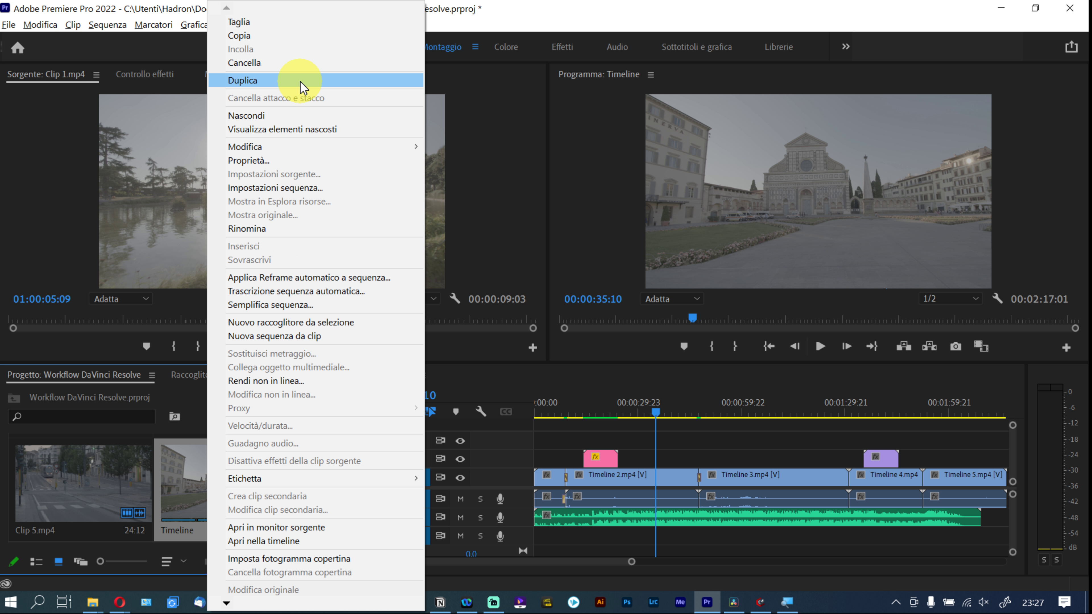The width and height of the screenshot is (1092, 614).
Task: Open Source monitor button editor plus
Action: pyautogui.click(x=533, y=348)
